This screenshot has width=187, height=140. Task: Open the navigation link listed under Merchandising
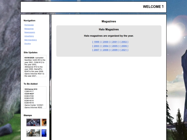[28, 44]
